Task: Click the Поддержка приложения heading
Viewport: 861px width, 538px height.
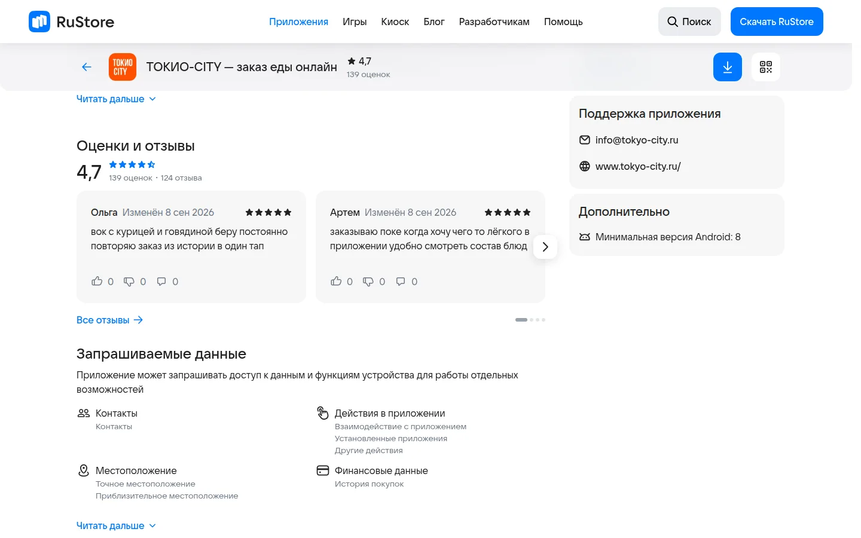Action: [x=649, y=114]
